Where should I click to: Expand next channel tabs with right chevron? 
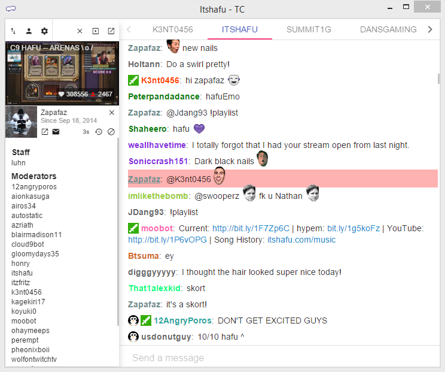click(x=430, y=29)
